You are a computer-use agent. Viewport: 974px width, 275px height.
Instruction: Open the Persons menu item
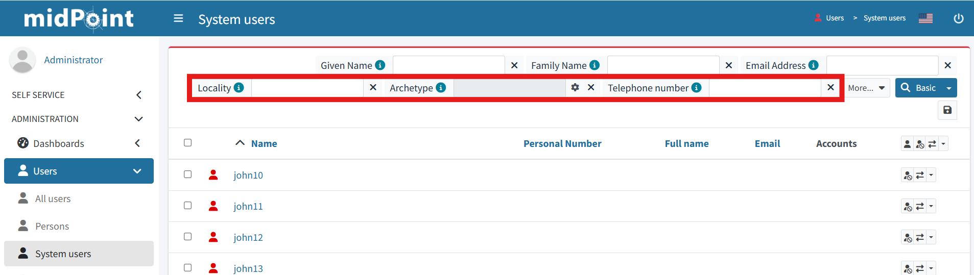52,226
